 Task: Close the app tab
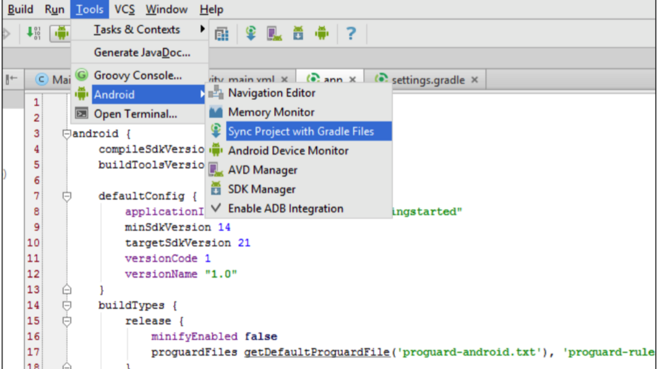pos(352,80)
